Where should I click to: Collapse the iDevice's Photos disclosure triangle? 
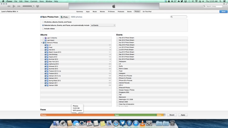click(42, 43)
